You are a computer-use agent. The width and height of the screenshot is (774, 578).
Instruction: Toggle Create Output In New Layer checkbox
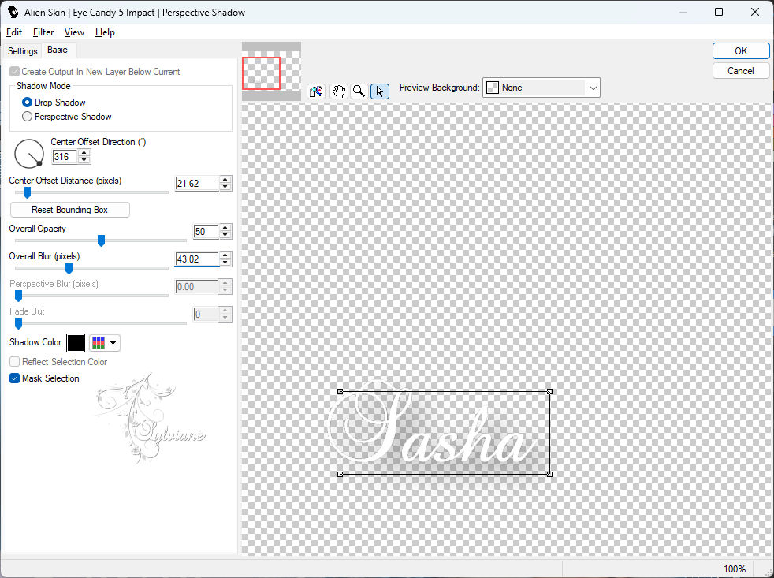[x=15, y=72]
